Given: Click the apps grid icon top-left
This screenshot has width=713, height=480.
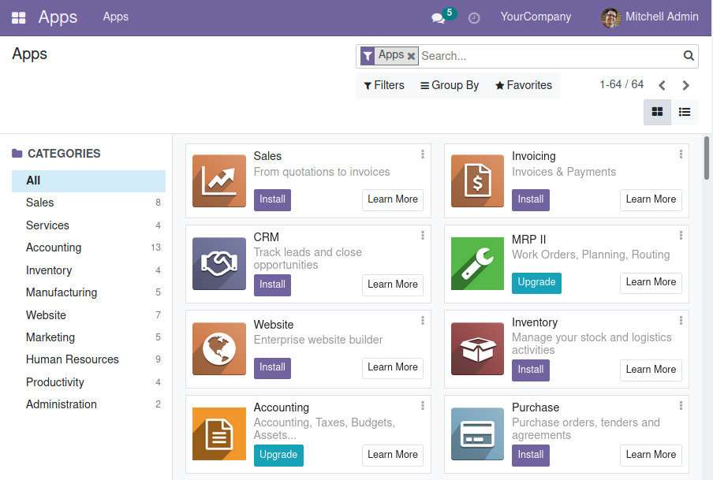Looking at the screenshot, I should coord(18,17).
